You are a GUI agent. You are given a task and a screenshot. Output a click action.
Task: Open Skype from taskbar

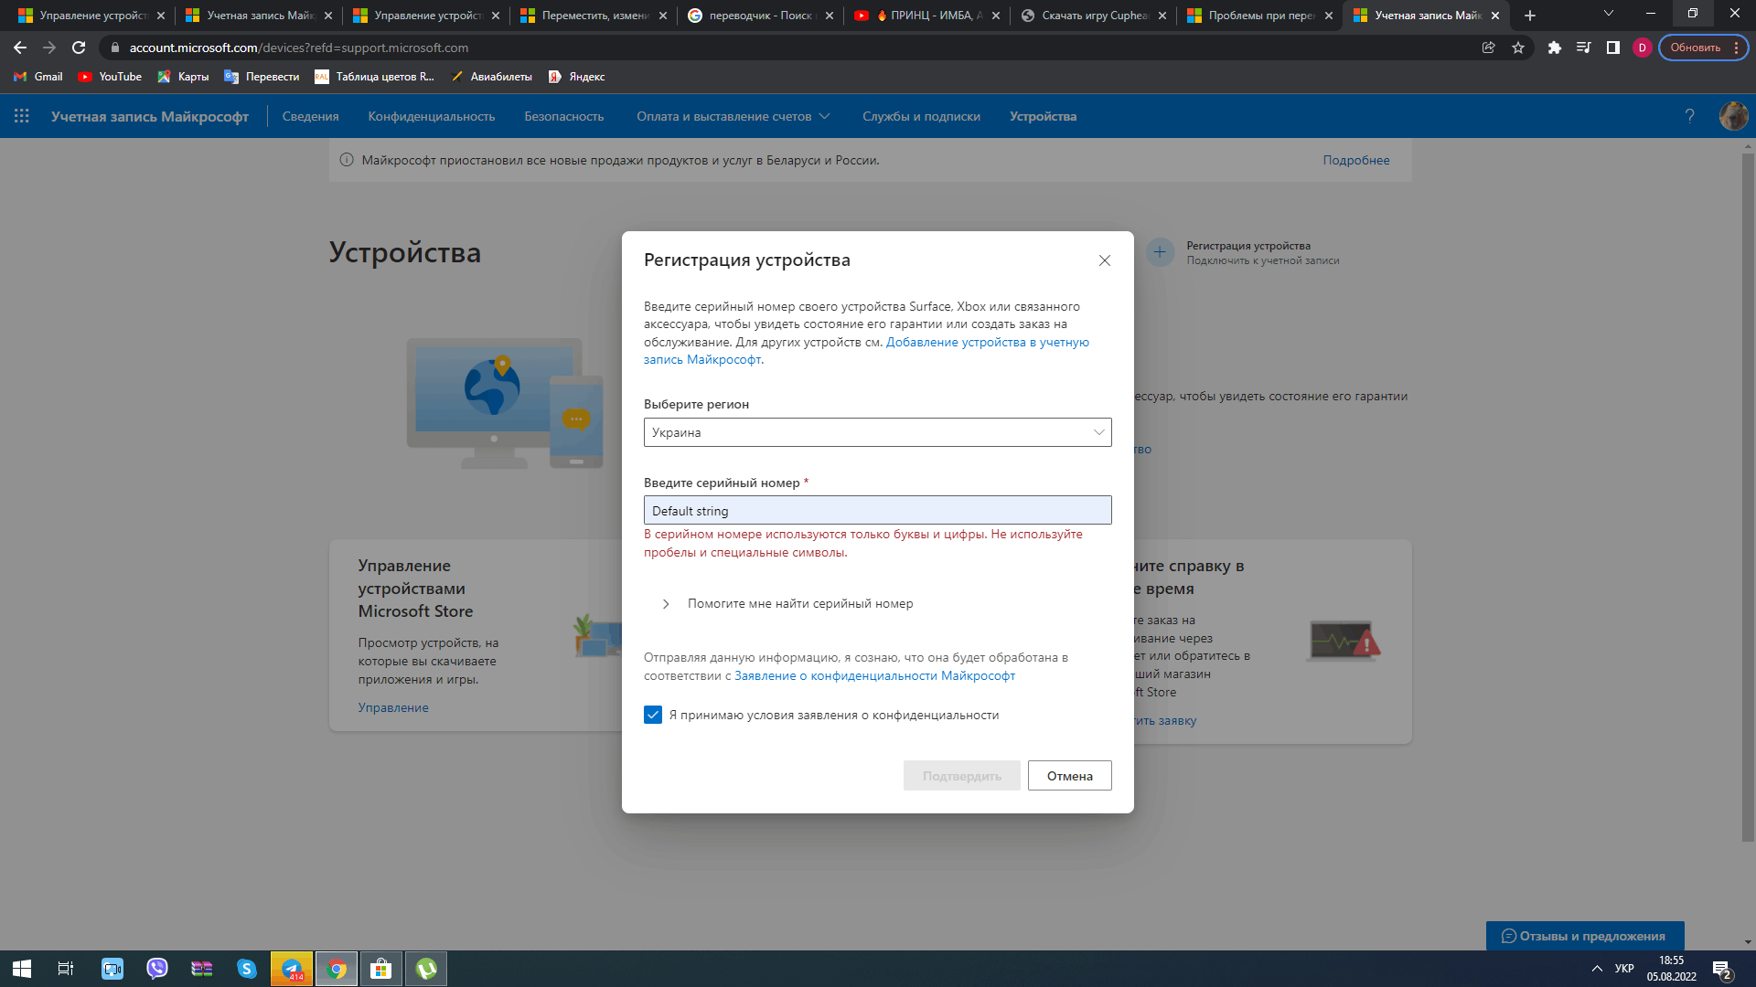(247, 969)
